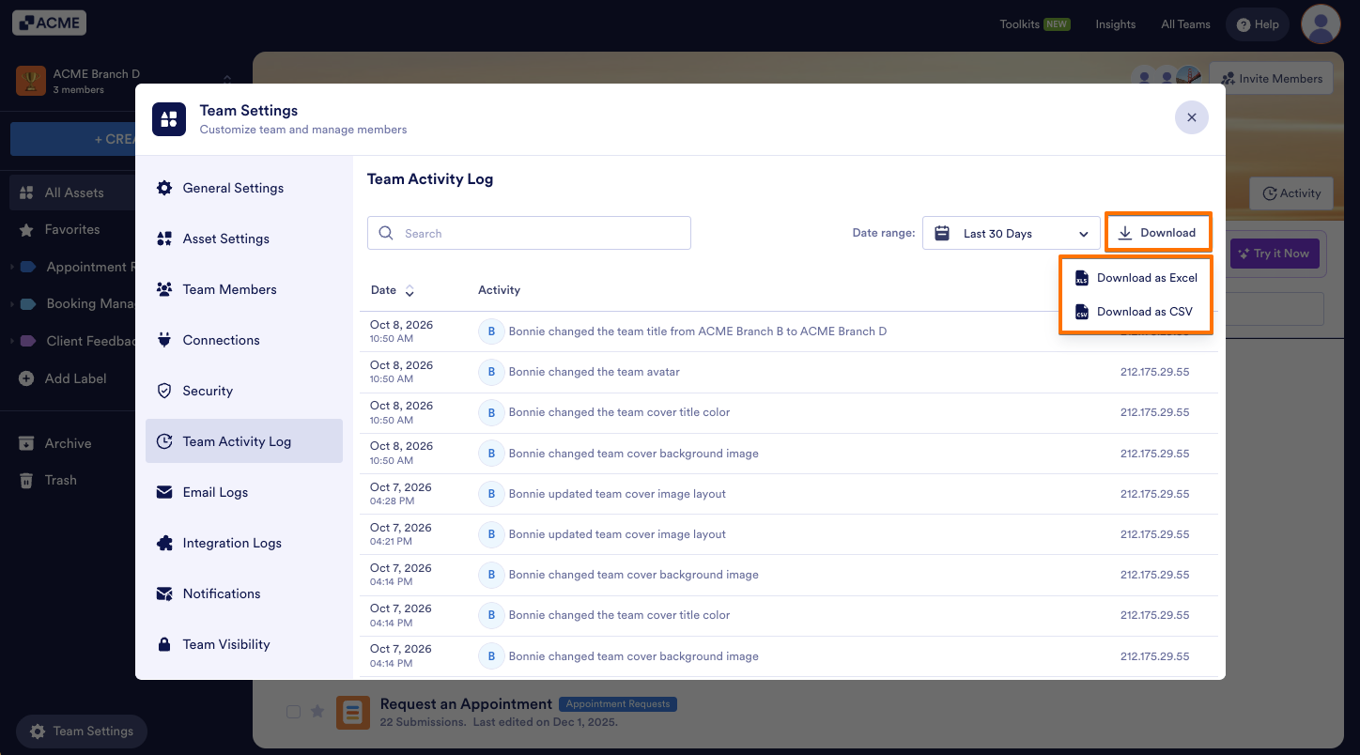Open the user profile avatar menu
1360x755 pixels.
pyautogui.click(x=1321, y=24)
